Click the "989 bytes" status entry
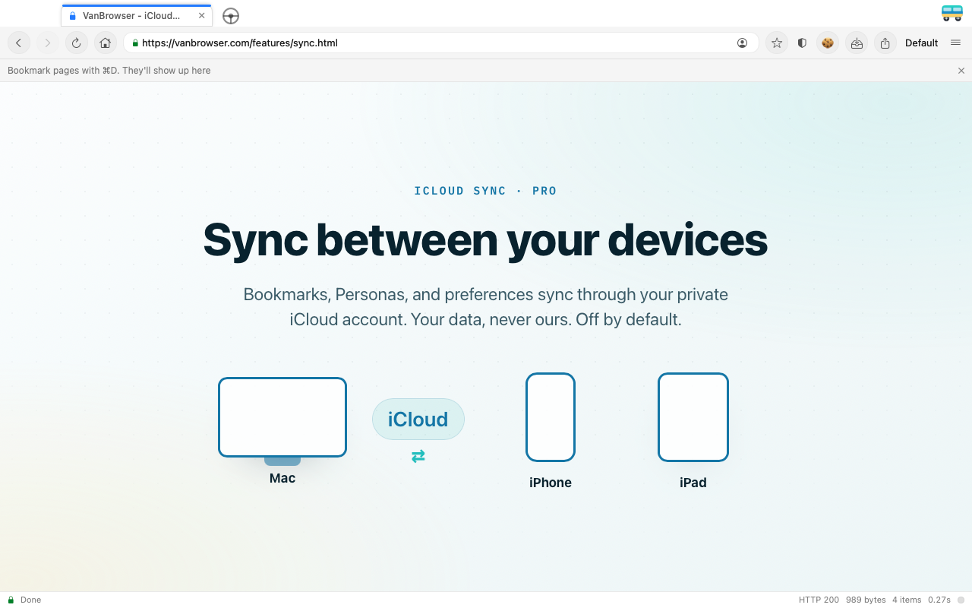Viewport: 972px width, 608px height. coord(866,600)
